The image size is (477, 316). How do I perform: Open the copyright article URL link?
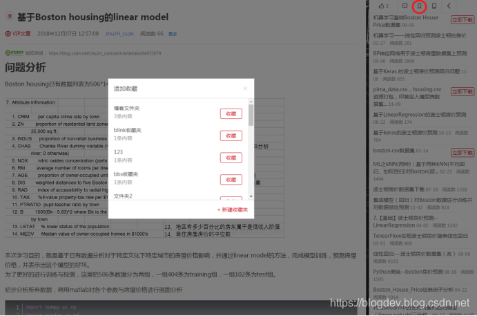(x=105, y=53)
